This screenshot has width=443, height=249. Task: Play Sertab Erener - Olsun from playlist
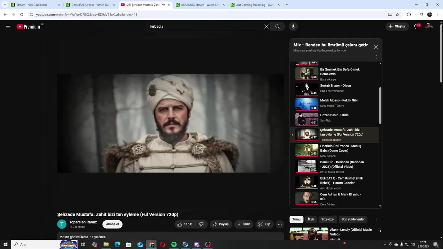pyautogui.click(x=337, y=90)
